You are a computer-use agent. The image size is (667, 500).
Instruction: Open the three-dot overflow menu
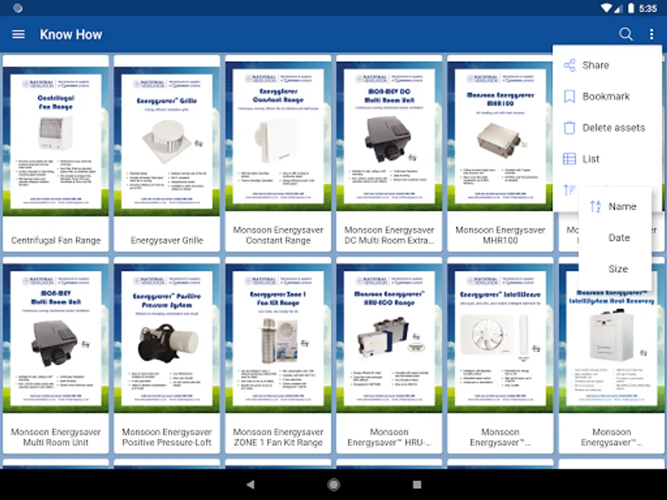[x=651, y=34]
